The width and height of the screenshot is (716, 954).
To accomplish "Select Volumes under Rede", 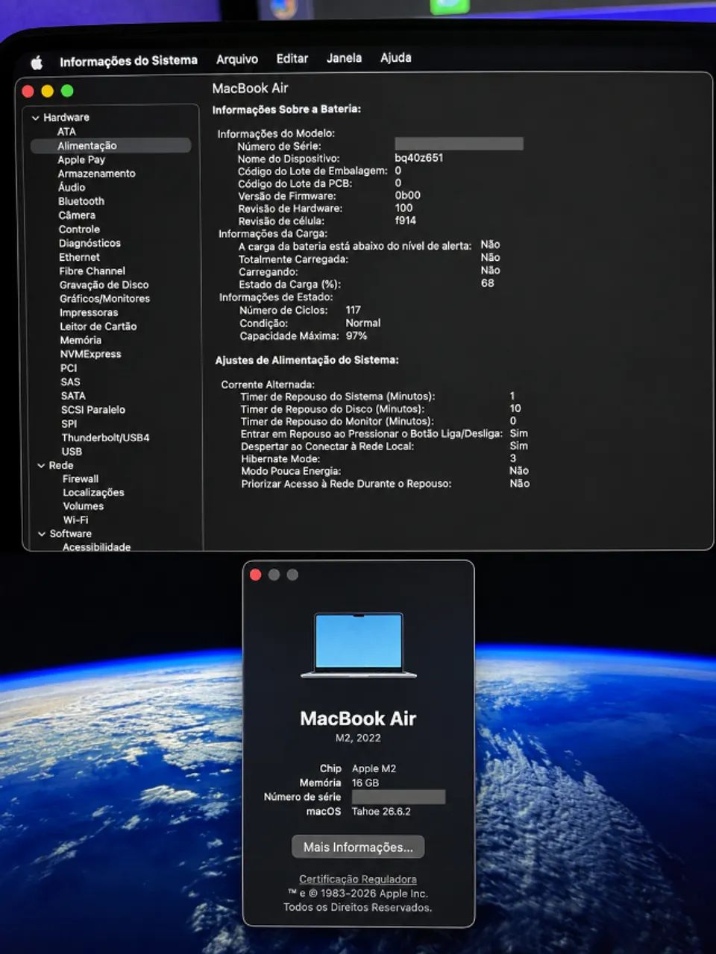I will point(83,506).
